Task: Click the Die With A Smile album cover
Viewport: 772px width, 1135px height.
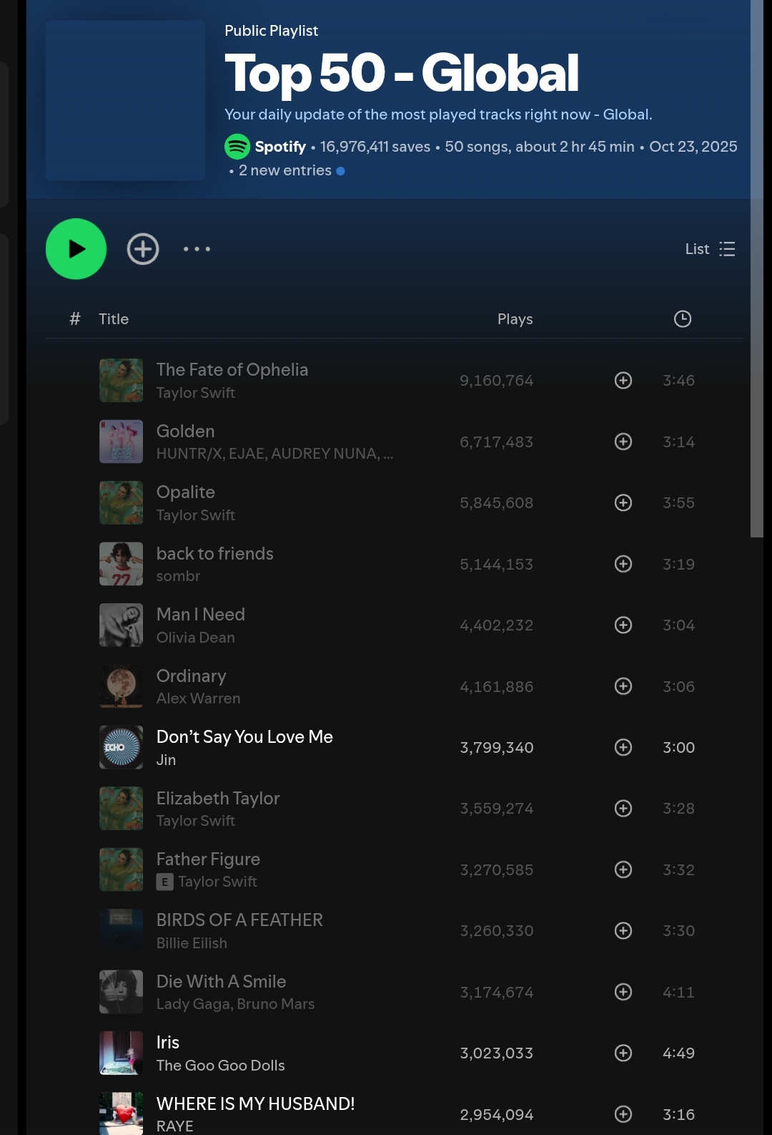Action: (x=121, y=992)
